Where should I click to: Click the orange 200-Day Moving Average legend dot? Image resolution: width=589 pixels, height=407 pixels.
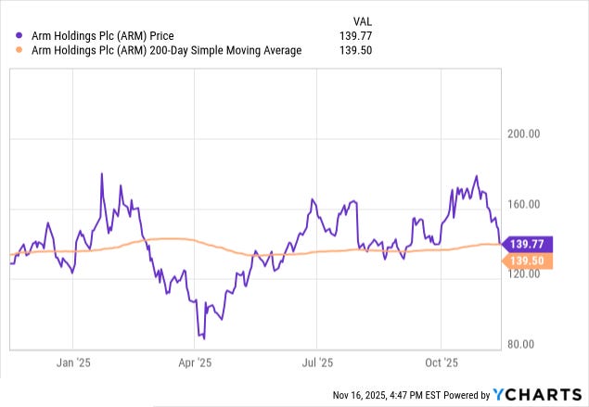click(19, 50)
